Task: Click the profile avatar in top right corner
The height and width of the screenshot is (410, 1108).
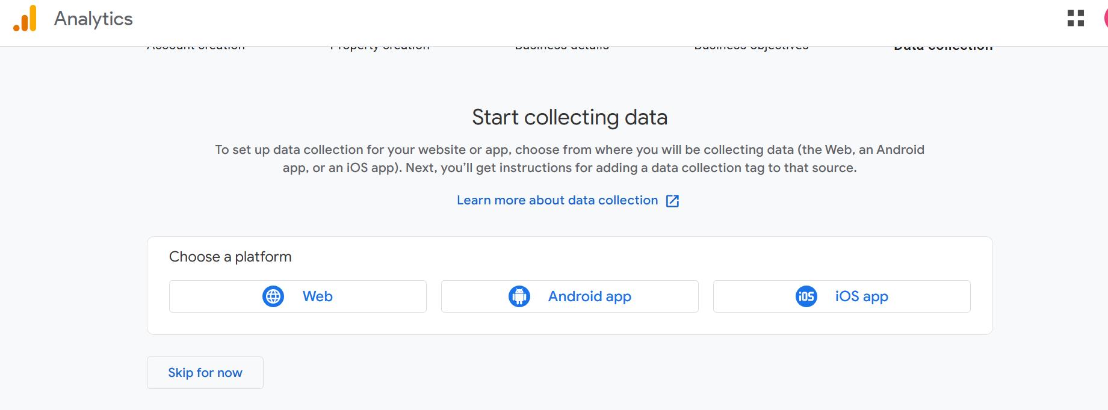Action: pos(1105,19)
